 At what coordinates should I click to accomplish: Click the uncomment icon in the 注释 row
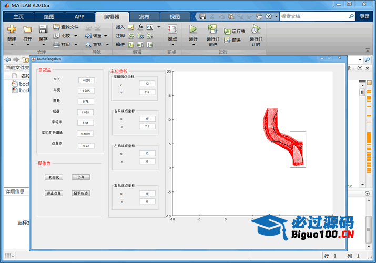pyautogui.click(x=140, y=36)
